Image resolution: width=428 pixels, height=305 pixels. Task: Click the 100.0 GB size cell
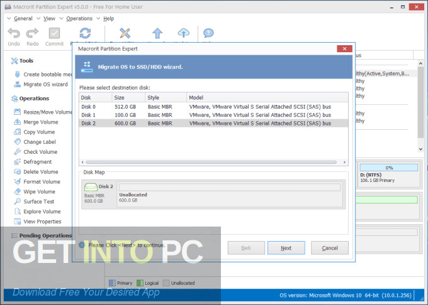[125, 115]
